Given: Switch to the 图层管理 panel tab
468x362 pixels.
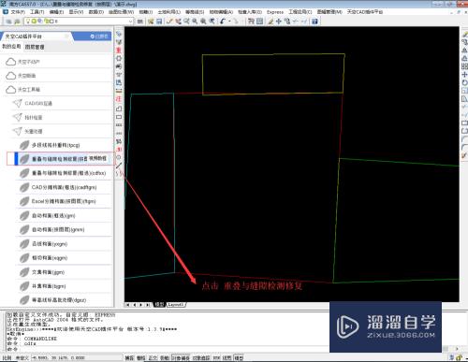Looking at the screenshot, I should (x=35, y=47).
